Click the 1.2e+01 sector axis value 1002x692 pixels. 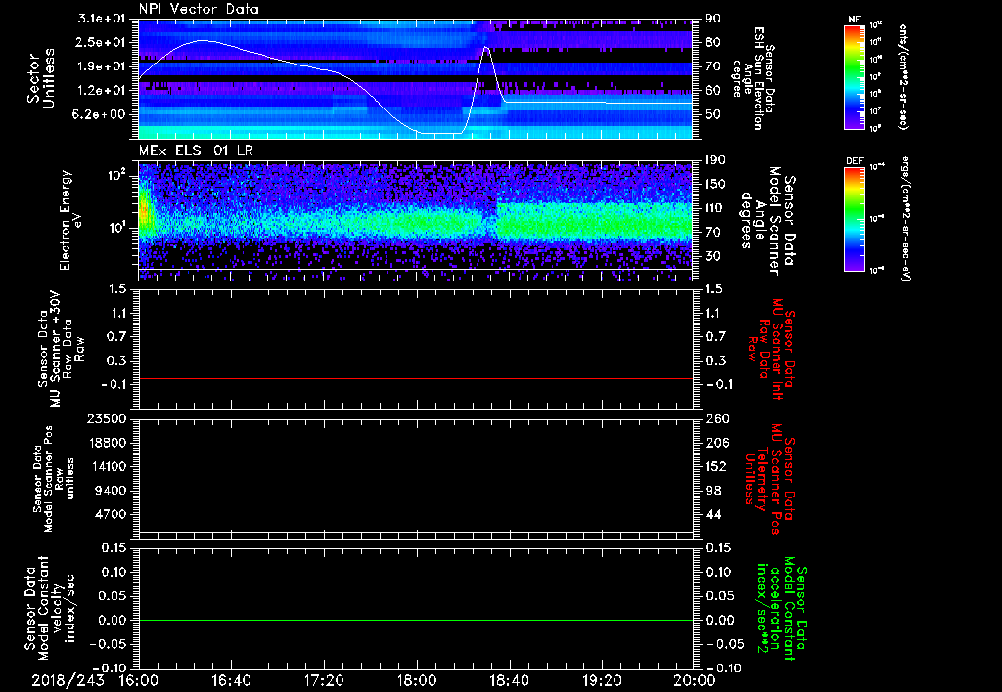click(102, 90)
